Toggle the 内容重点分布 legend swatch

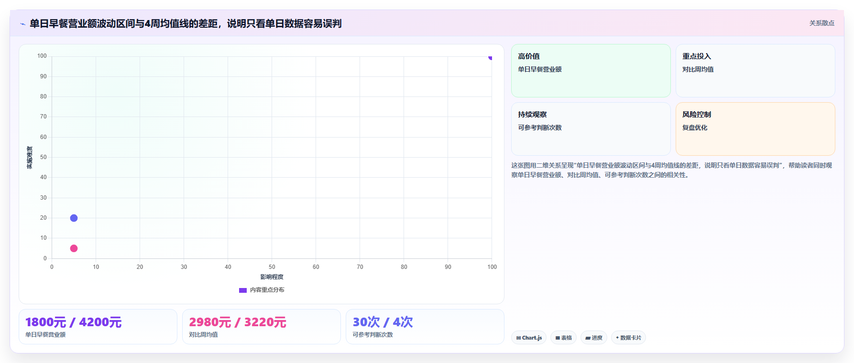pyautogui.click(x=243, y=290)
